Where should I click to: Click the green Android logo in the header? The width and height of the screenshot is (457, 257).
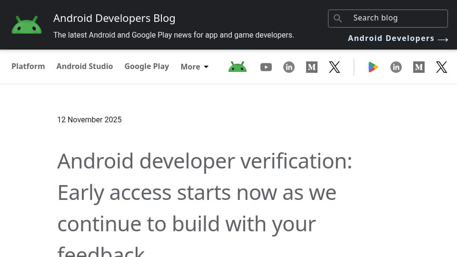tap(27, 25)
